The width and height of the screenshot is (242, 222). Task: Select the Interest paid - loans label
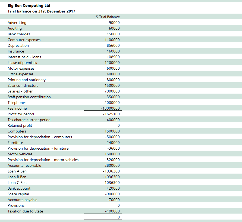point(24,57)
